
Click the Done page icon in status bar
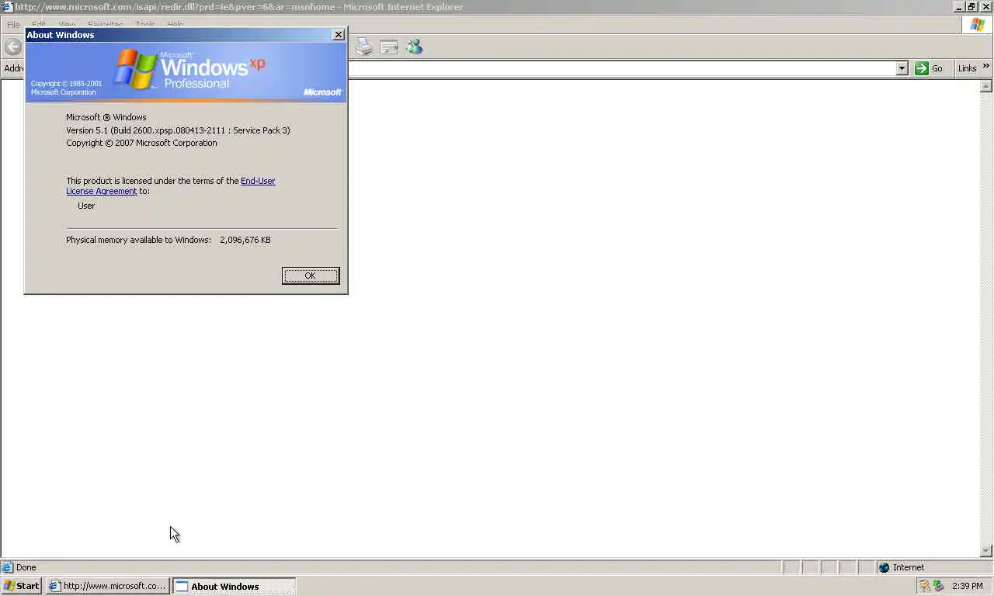8,567
